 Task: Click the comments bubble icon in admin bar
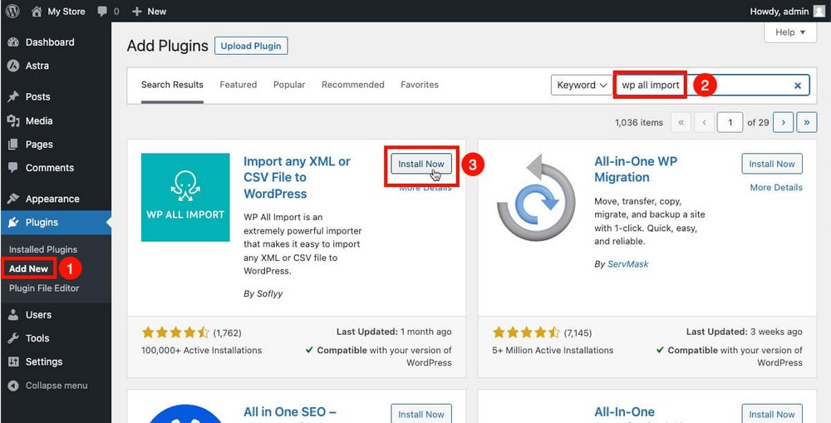[x=102, y=12]
